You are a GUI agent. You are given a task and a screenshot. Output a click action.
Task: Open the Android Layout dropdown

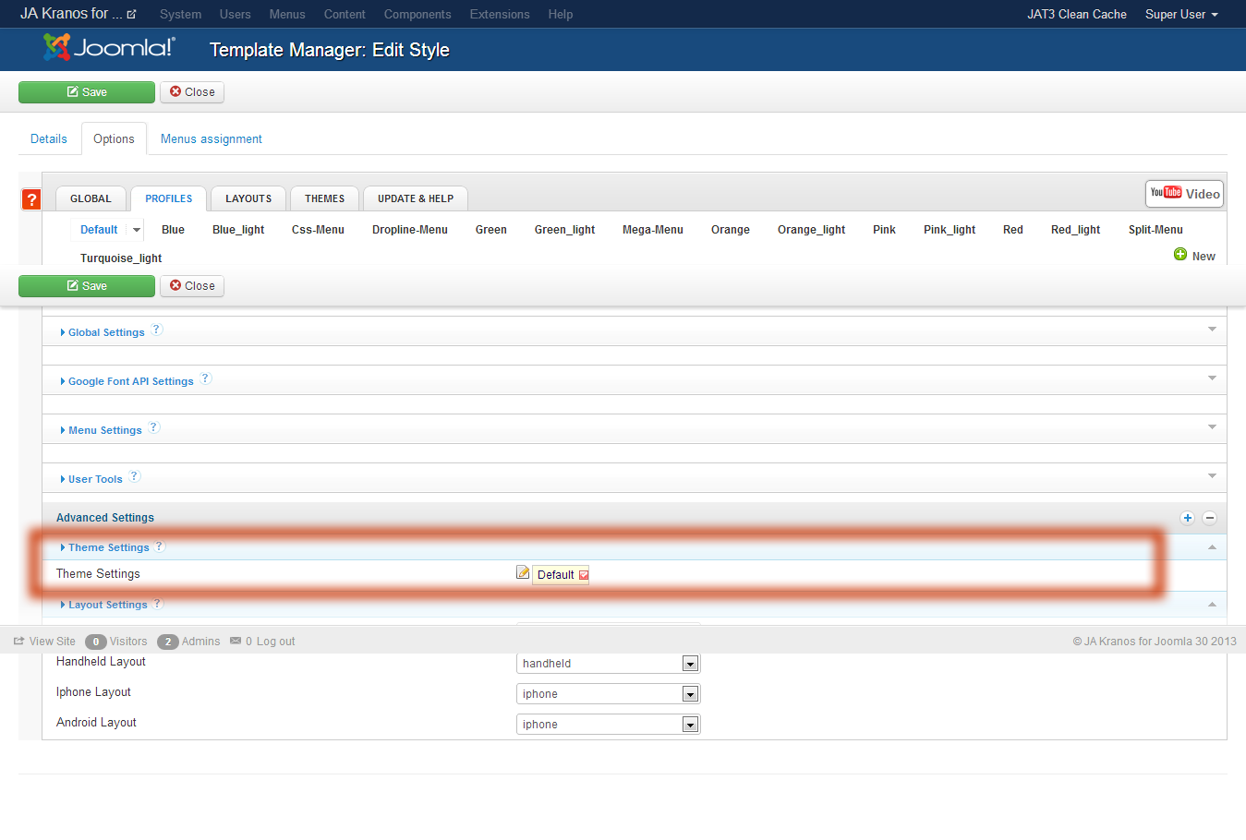pos(609,724)
